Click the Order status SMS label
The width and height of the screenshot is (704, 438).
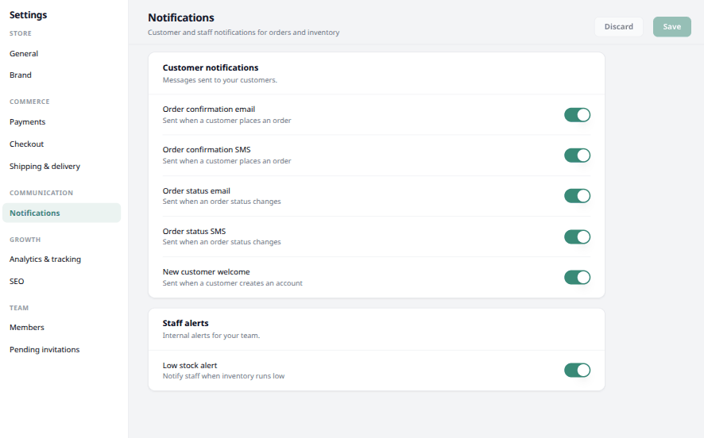click(194, 232)
